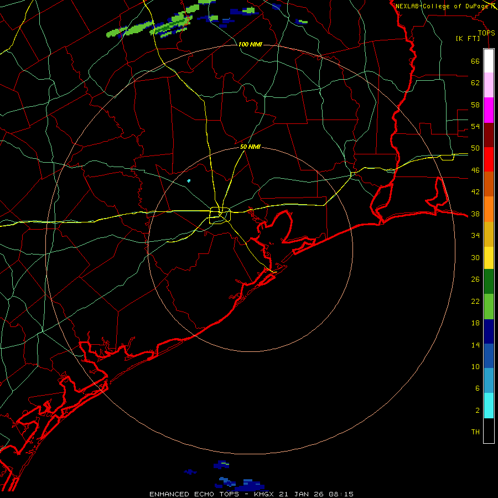Click the "21 JAN 26" date text
Screen dimensions: 498x498
(302, 494)
